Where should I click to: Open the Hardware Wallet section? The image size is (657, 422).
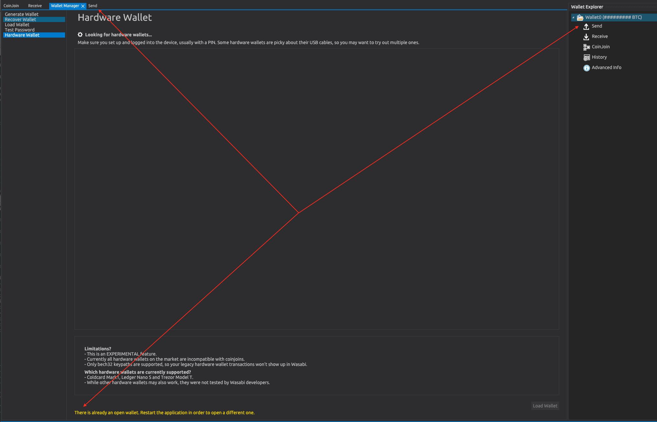(x=22, y=35)
